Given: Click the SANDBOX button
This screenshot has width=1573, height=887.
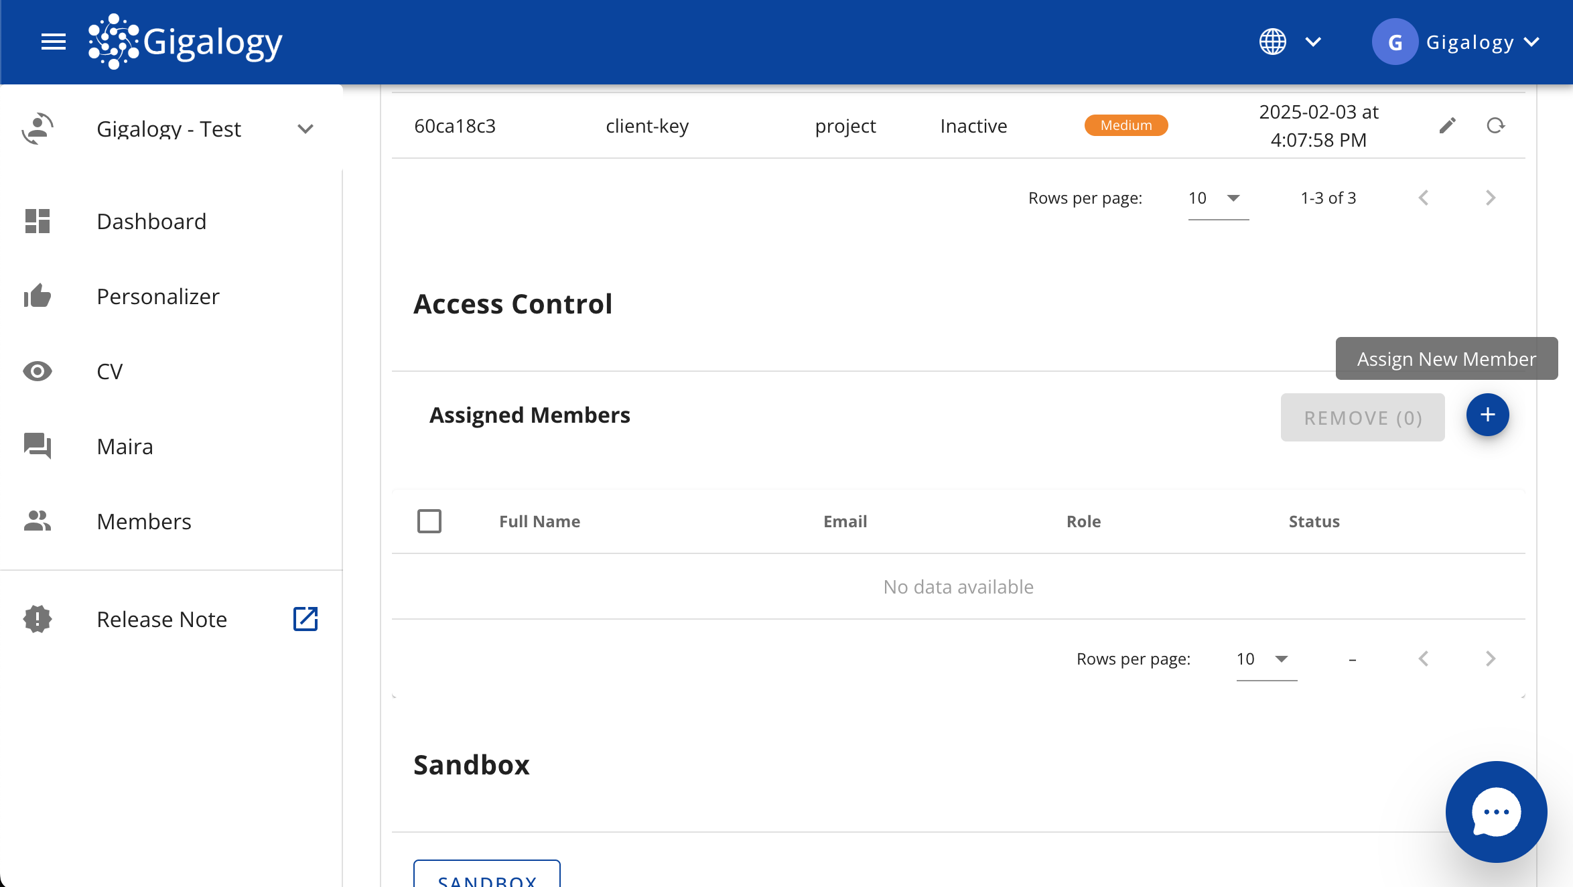Looking at the screenshot, I should pos(486,878).
